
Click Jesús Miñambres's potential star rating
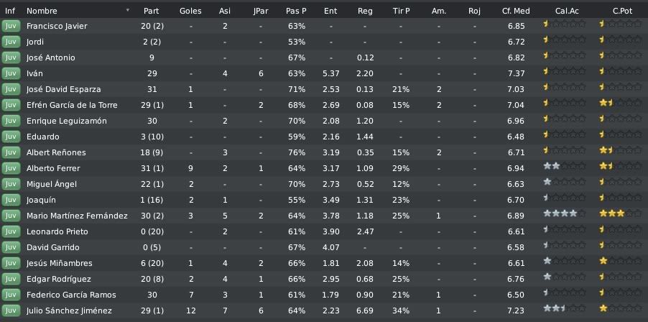click(621, 261)
